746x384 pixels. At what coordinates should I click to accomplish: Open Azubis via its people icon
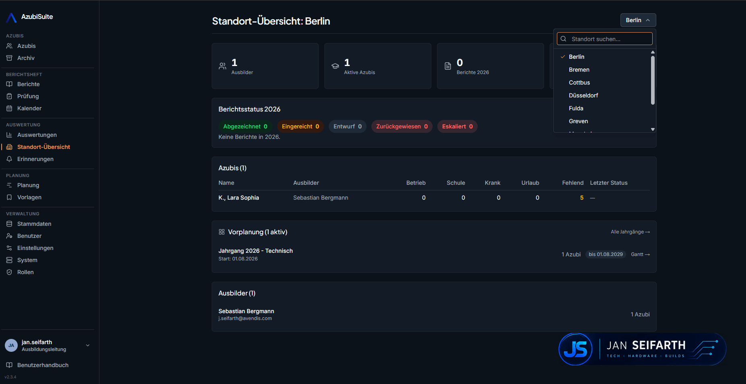9,46
